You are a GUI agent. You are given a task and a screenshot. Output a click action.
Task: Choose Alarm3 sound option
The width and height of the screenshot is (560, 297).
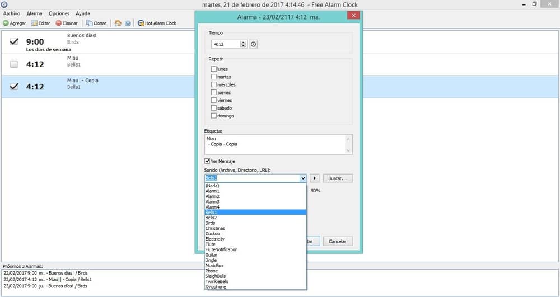255,202
